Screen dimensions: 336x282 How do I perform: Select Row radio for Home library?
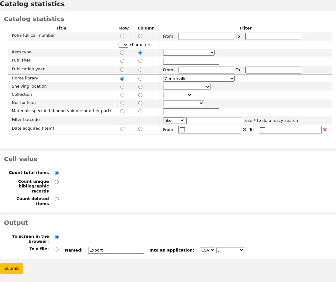coord(122,79)
